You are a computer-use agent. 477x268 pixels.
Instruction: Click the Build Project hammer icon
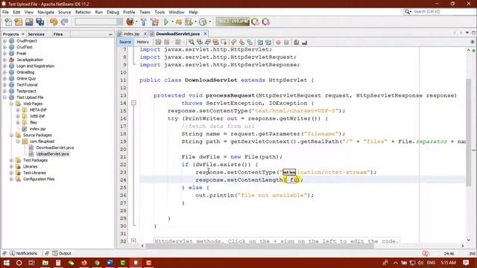[144, 22]
